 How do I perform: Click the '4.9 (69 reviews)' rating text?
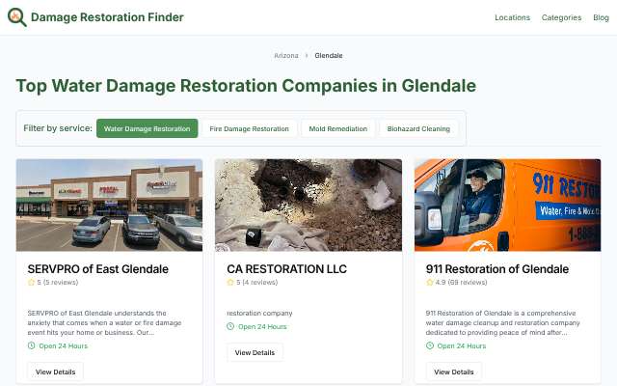click(461, 282)
